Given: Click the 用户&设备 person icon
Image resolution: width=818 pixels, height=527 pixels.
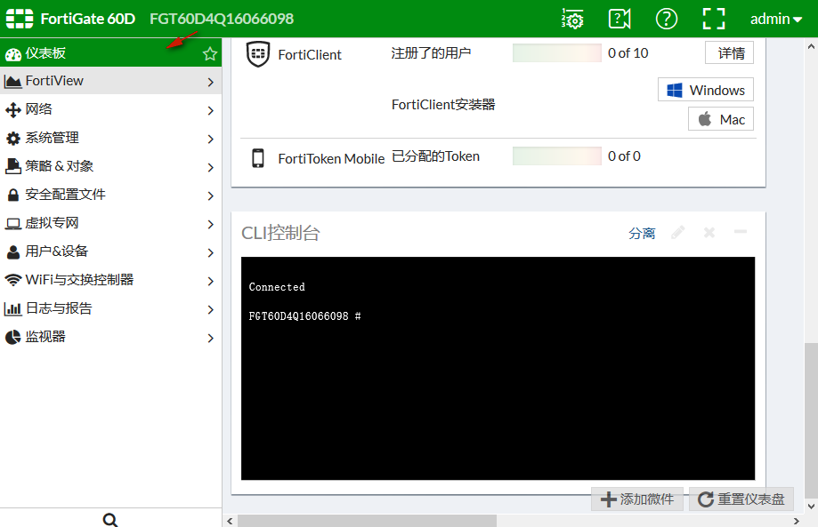Looking at the screenshot, I should click(x=13, y=252).
